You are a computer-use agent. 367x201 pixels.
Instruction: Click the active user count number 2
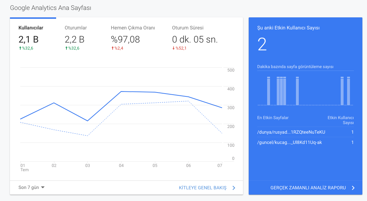tap(262, 44)
